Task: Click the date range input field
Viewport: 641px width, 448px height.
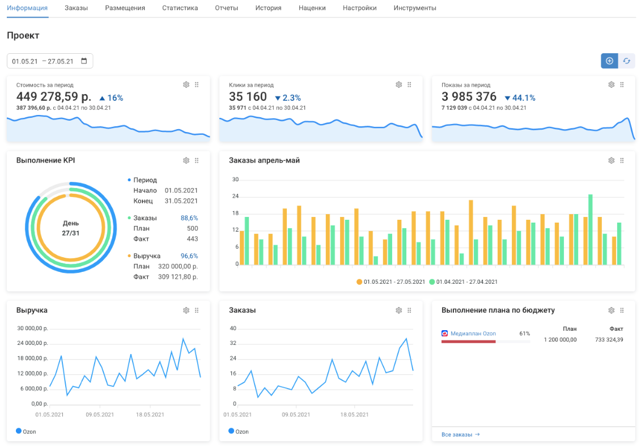Action: [45, 61]
